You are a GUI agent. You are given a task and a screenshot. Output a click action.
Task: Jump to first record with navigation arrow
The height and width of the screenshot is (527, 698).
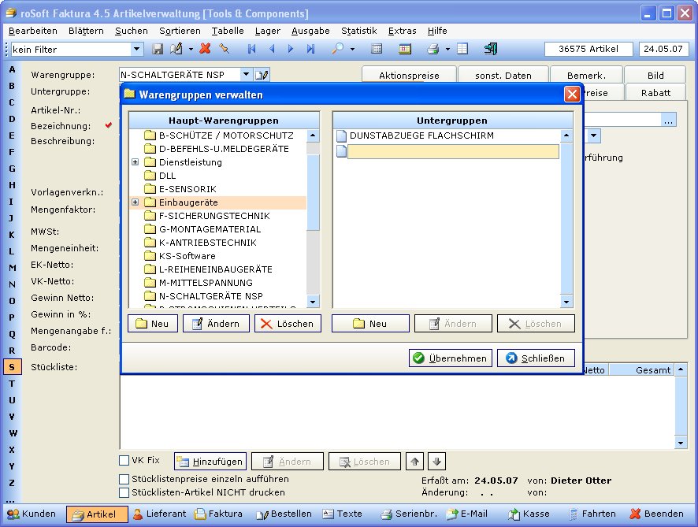[252, 49]
